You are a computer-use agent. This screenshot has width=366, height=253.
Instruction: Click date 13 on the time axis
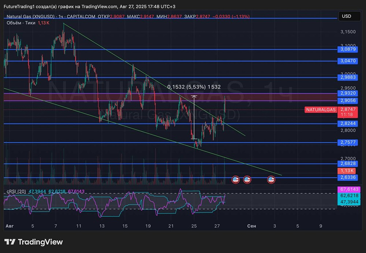102,226
